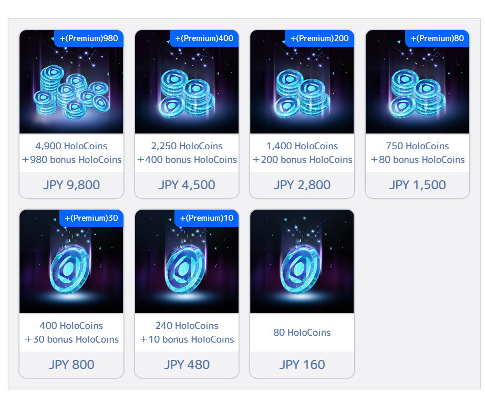This screenshot has width=485, height=402.
Task: Tap the JPY 800 price
Action: (x=71, y=365)
